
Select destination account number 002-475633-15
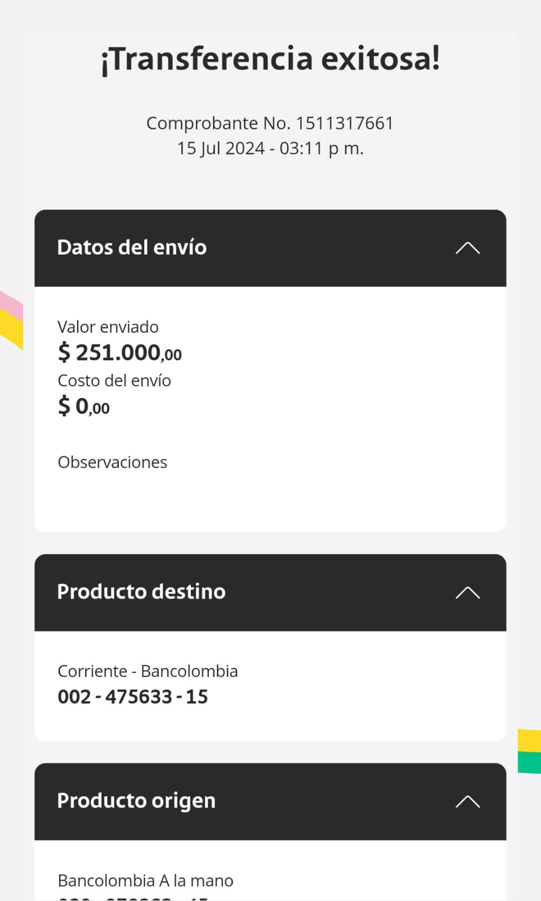[x=133, y=697]
